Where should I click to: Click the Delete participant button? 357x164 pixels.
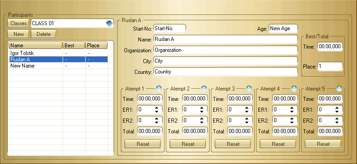coord(43,34)
